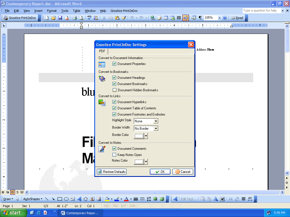The height and width of the screenshot is (217, 290).
Task: Click the Cancel button in settings dialog
Action: (x=183, y=172)
